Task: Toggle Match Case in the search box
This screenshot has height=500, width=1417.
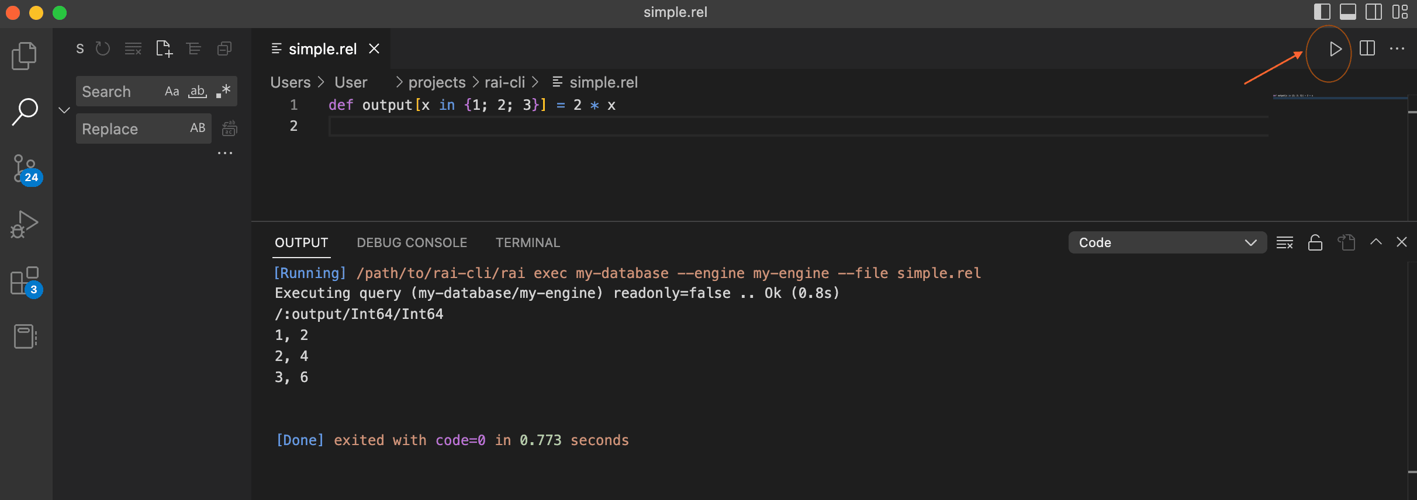Action: pos(172,92)
